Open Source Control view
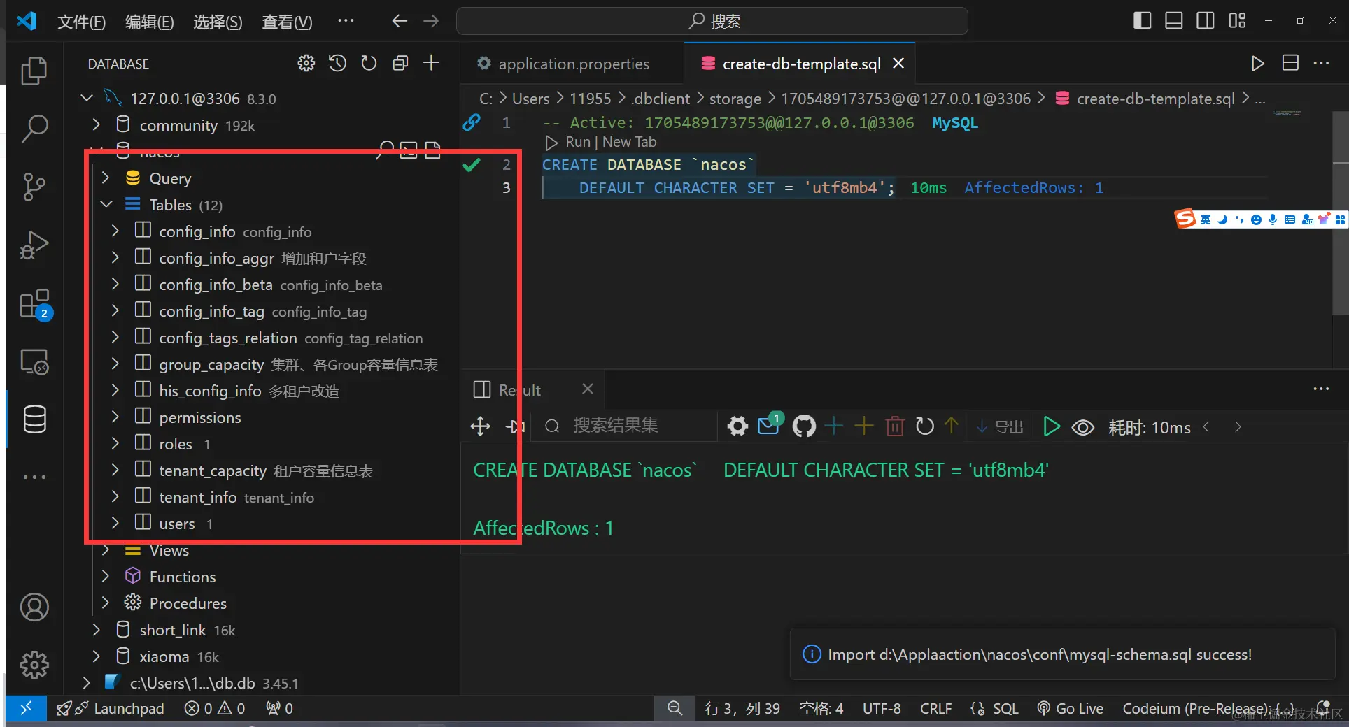This screenshot has height=727, width=1349. pyautogui.click(x=34, y=187)
